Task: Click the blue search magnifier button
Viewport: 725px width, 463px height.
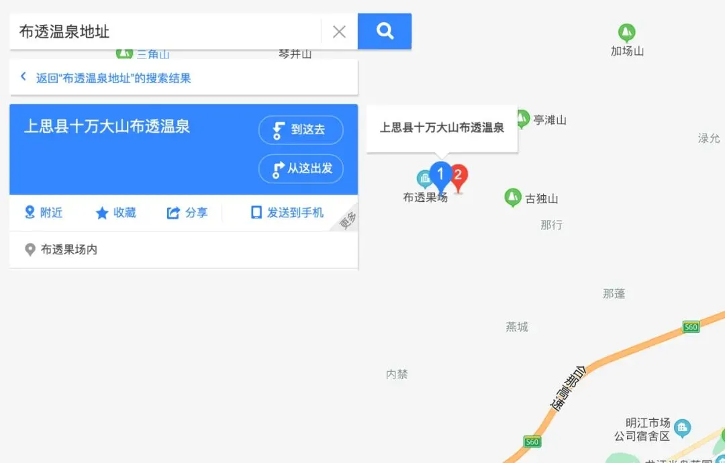Action: (x=384, y=32)
